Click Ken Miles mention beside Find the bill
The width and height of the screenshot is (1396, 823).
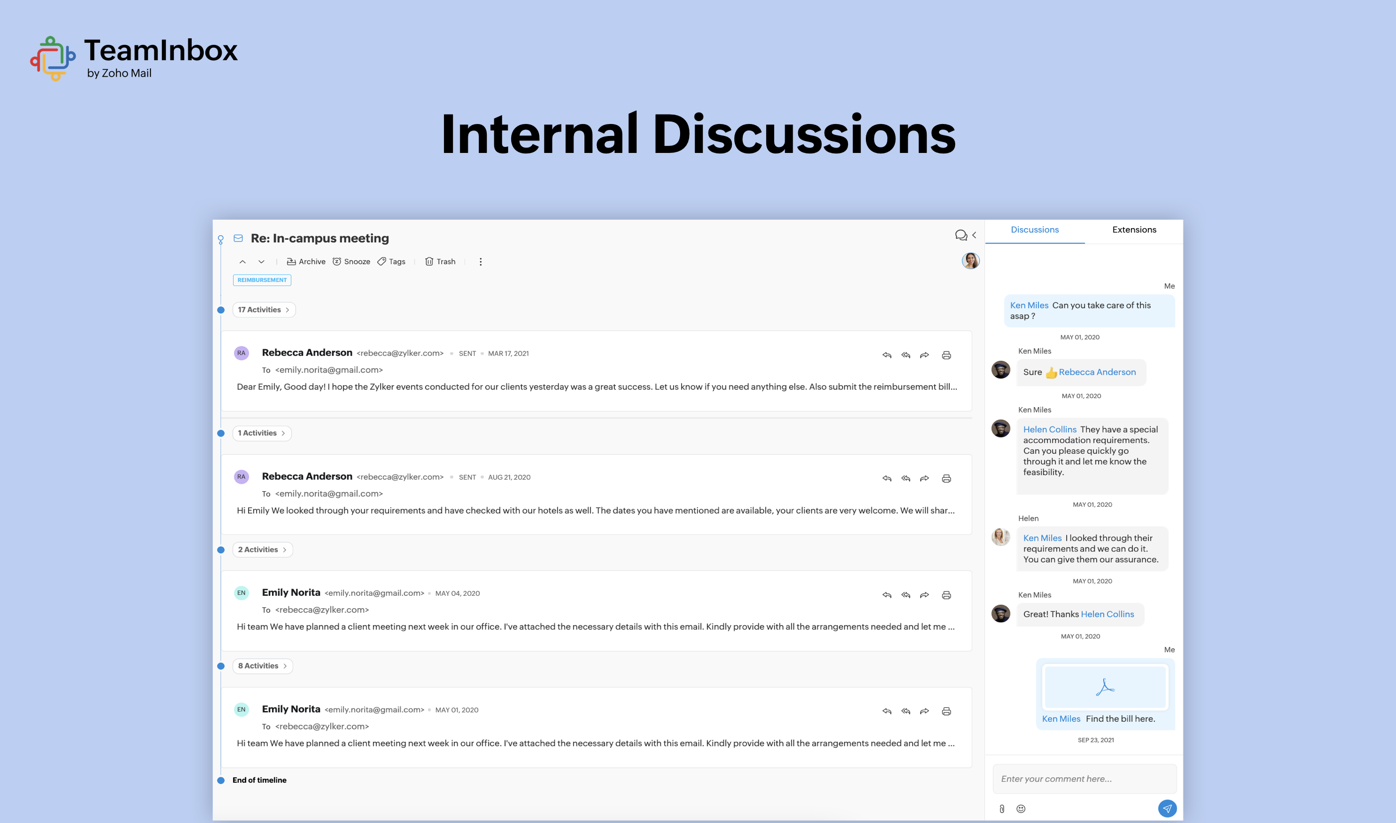(x=1061, y=719)
